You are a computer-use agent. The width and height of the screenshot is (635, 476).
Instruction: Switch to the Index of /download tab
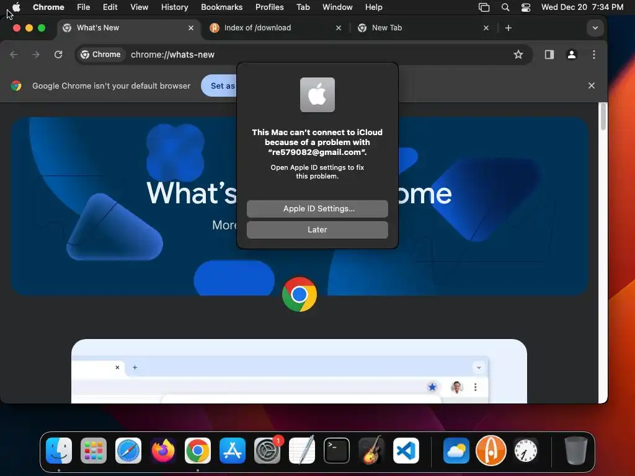pos(275,28)
